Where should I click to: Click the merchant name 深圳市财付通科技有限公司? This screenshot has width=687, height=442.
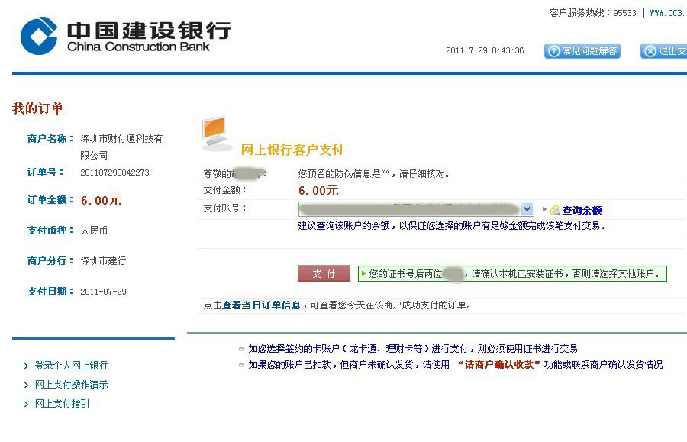tap(121, 147)
